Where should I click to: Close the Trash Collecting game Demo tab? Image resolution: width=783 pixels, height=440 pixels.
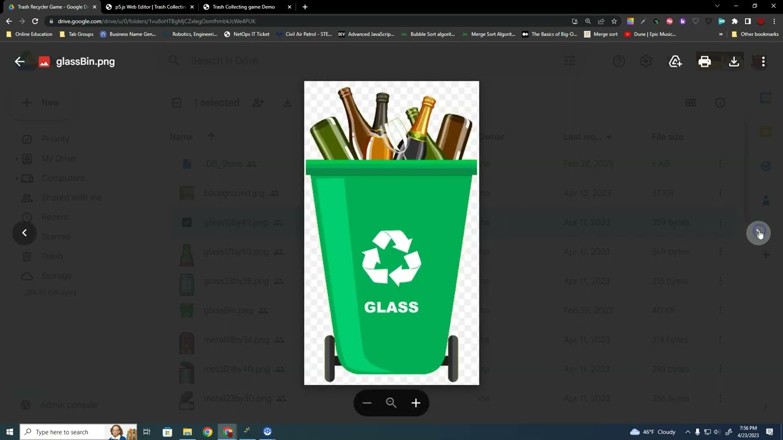tap(290, 7)
